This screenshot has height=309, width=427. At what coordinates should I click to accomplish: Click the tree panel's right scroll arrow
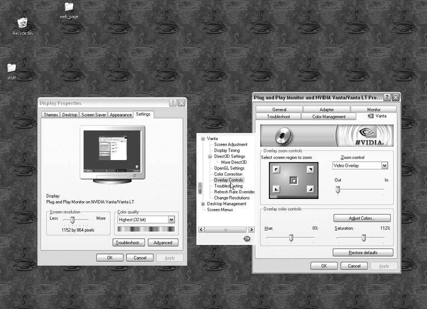click(251, 230)
